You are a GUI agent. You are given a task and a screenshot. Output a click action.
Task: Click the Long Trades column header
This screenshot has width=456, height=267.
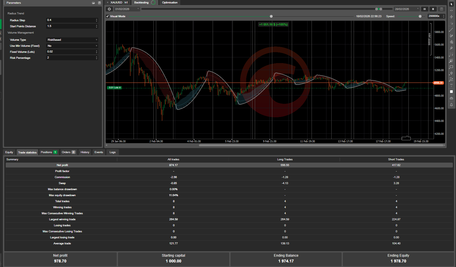[285, 159]
